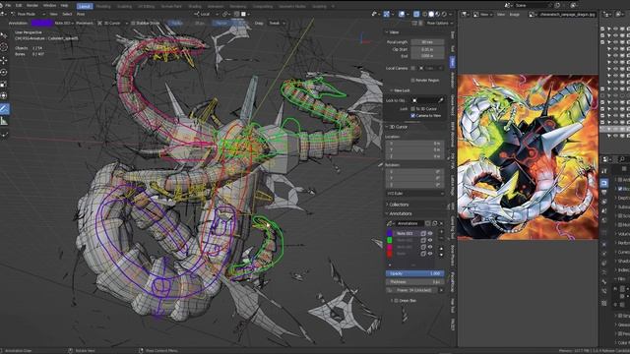Image resolution: width=630 pixels, height=354 pixels.
Task: Add a new annotation layer with plus
Action: 441,232
